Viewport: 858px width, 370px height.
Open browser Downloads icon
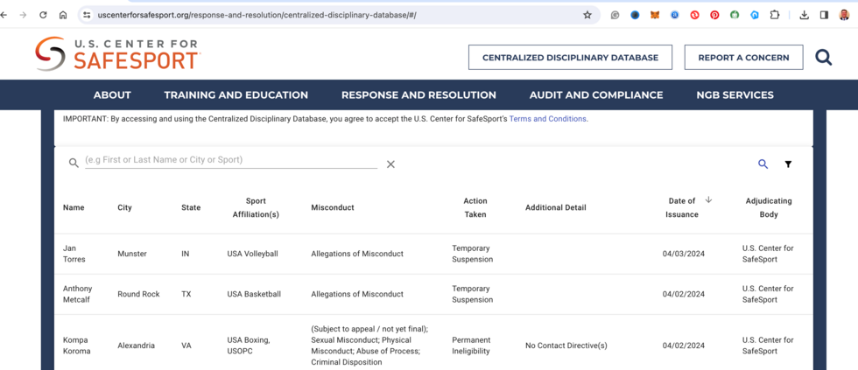click(804, 15)
